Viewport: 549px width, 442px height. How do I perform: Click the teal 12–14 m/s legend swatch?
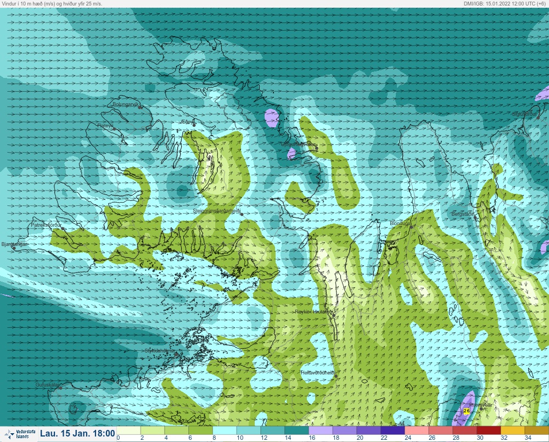click(273, 430)
